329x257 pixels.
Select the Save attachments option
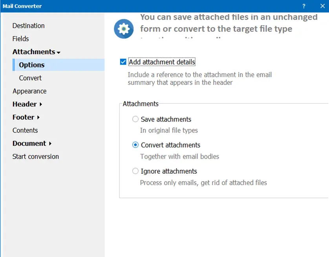[x=135, y=119]
